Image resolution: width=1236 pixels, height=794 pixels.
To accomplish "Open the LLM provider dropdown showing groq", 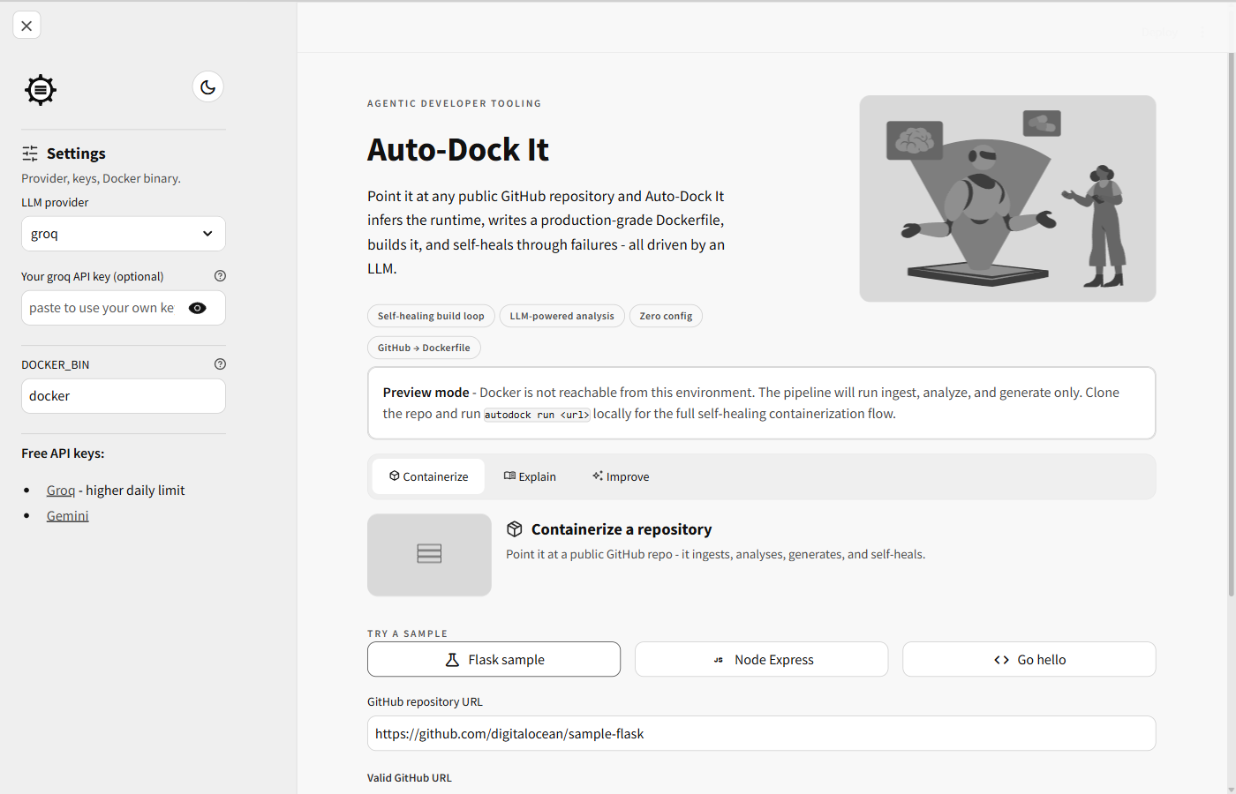I will pyautogui.click(x=124, y=234).
